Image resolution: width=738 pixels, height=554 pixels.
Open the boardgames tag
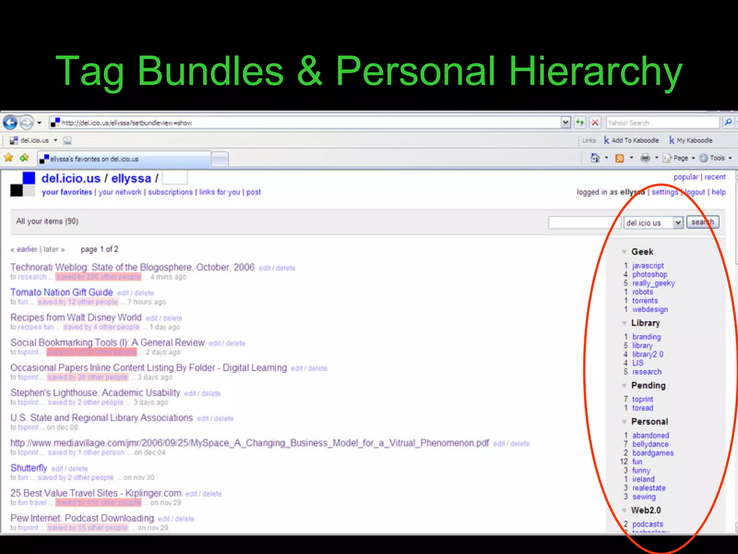[x=653, y=453]
